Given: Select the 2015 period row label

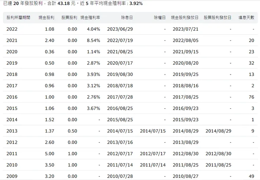Looking at the screenshot, I should [12, 108].
